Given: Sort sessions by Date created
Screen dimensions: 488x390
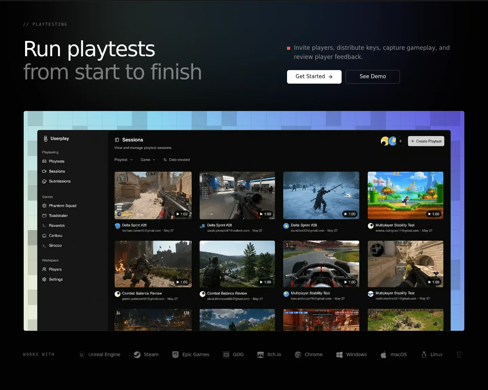Looking at the screenshot, I should click(177, 160).
